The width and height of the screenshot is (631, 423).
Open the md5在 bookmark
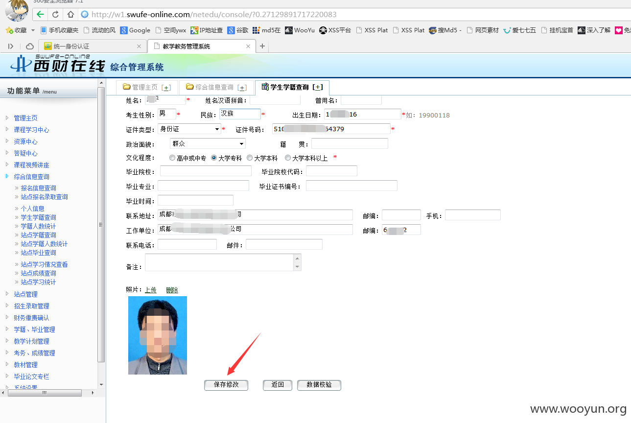(266, 30)
